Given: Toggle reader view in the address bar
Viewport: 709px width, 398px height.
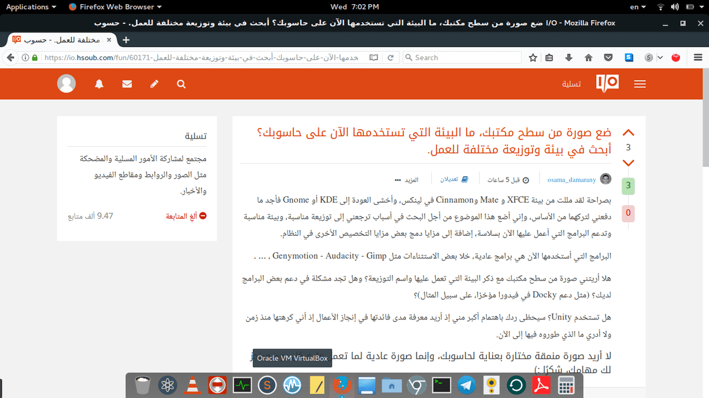Looking at the screenshot, I should (x=373, y=57).
